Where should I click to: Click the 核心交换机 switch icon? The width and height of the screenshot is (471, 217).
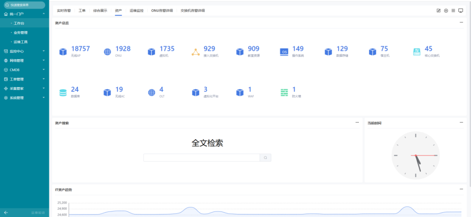click(x=416, y=52)
